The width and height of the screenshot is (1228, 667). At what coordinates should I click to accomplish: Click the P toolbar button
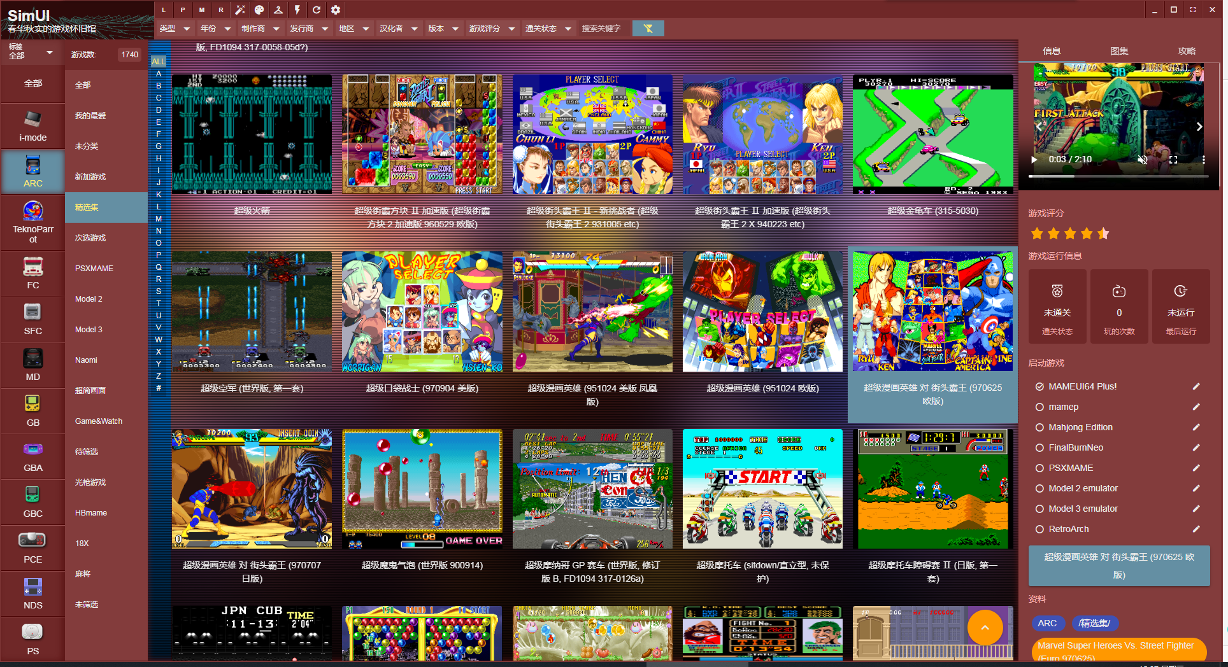[x=183, y=10]
